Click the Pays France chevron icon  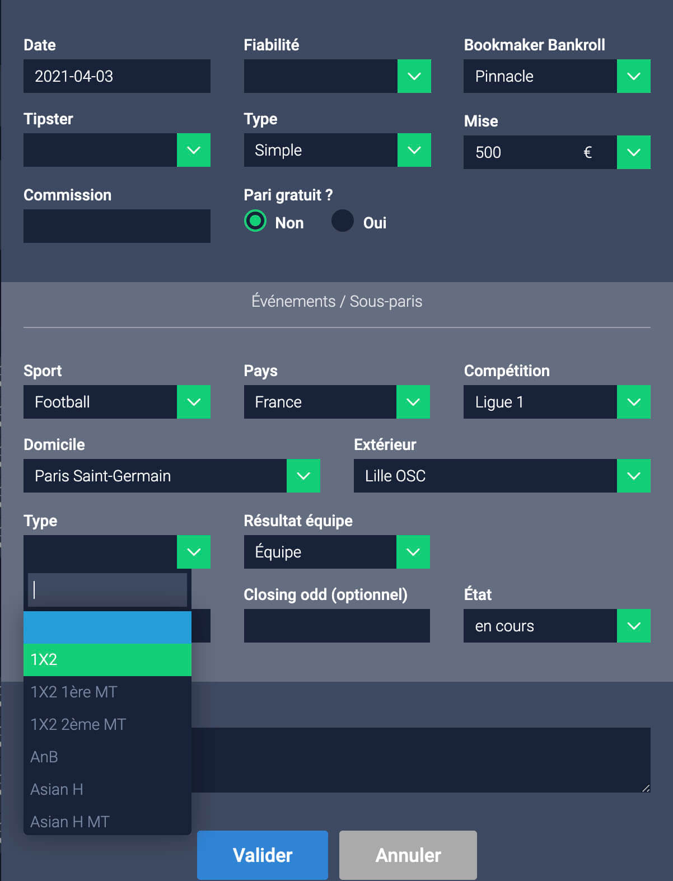click(x=413, y=402)
